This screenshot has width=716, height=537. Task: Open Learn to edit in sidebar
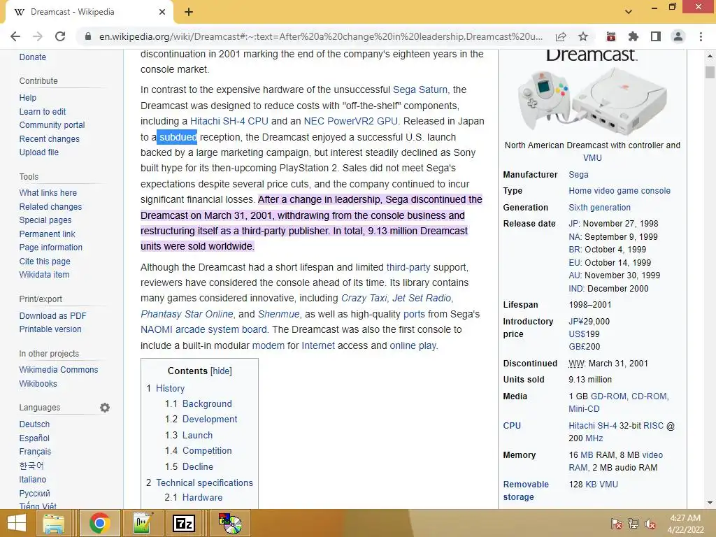pyautogui.click(x=43, y=111)
